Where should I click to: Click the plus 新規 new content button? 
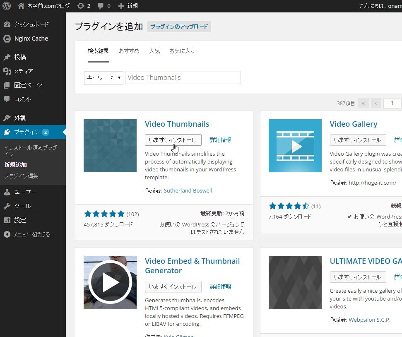pyautogui.click(x=128, y=6)
